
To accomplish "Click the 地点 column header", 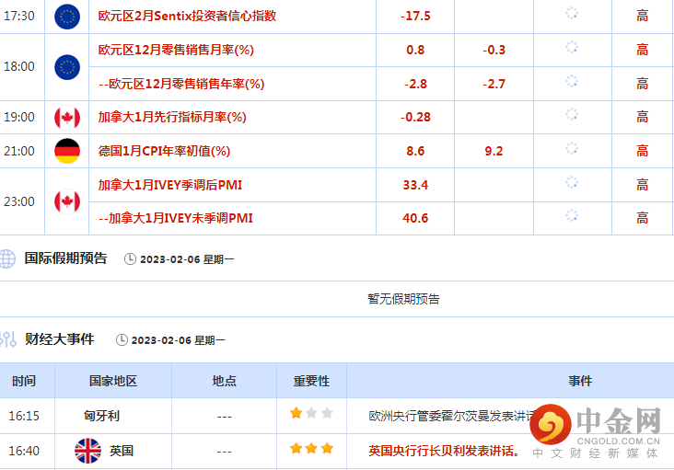I will (224, 381).
